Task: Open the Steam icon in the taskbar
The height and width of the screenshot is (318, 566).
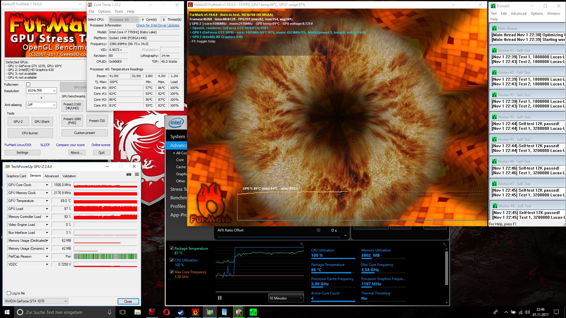Action: (x=181, y=312)
